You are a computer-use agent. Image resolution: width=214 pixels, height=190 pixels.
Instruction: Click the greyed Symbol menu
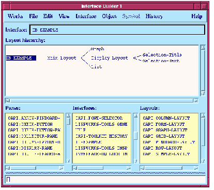point(131,16)
